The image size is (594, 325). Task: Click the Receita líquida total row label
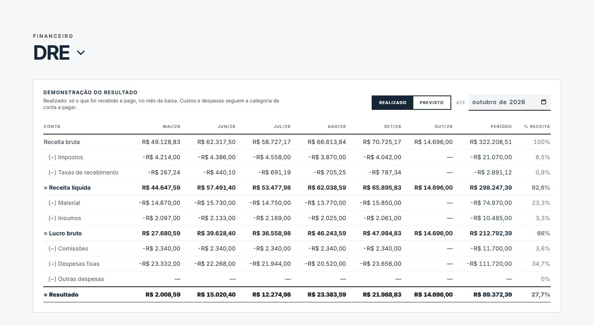[67, 188]
